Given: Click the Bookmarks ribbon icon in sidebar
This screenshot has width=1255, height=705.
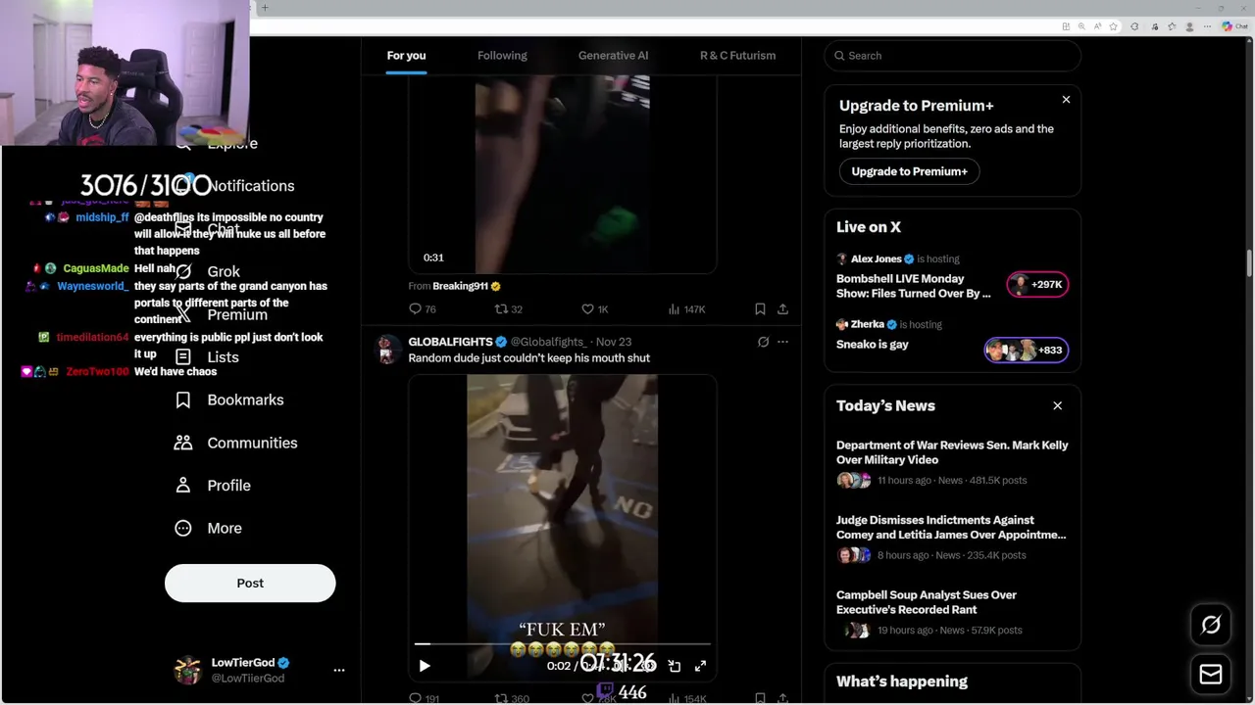Looking at the screenshot, I should [x=183, y=400].
